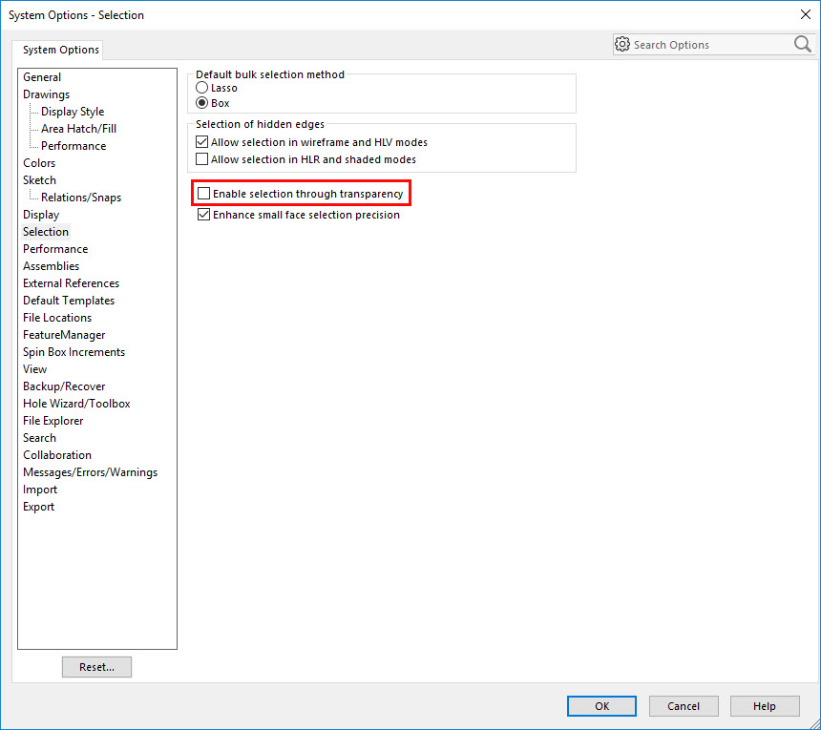821x730 pixels.
Task: Select the Box bulk selection method
Action: tap(201, 102)
